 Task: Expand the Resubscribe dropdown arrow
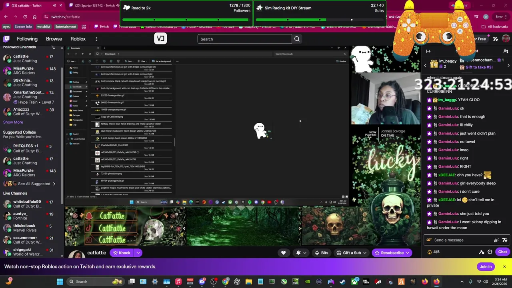pyautogui.click(x=407, y=253)
